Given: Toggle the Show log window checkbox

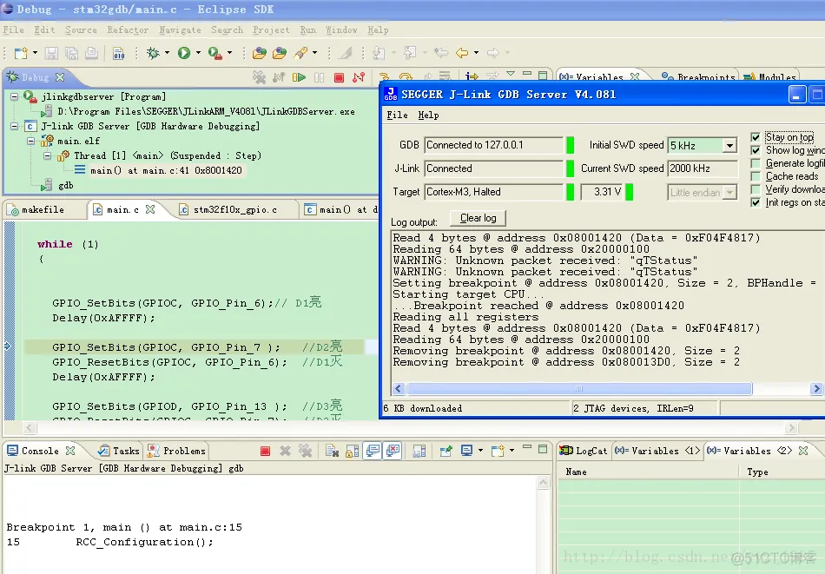Looking at the screenshot, I should click(756, 150).
